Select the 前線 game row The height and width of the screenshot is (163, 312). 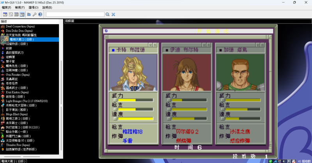click(30, 48)
